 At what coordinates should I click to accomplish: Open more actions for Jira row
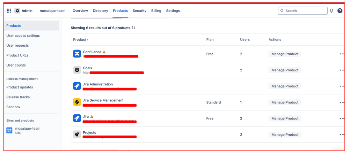pyautogui.click(x=342, y=118)
